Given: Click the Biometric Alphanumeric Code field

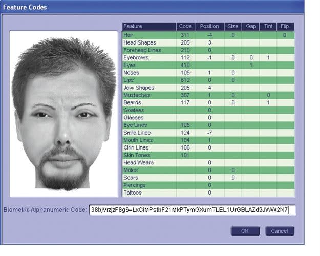Looking at the screenshot, I should (192, 210).
